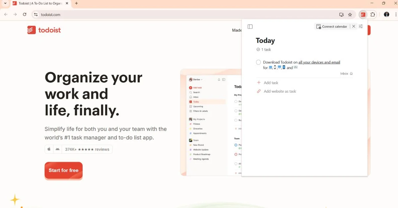
Task: Go forward to next page
Action: click(x=15, y=15)
